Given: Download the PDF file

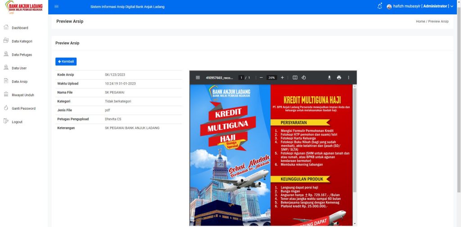Looking at the screenshot, I should tap(329, 77).
